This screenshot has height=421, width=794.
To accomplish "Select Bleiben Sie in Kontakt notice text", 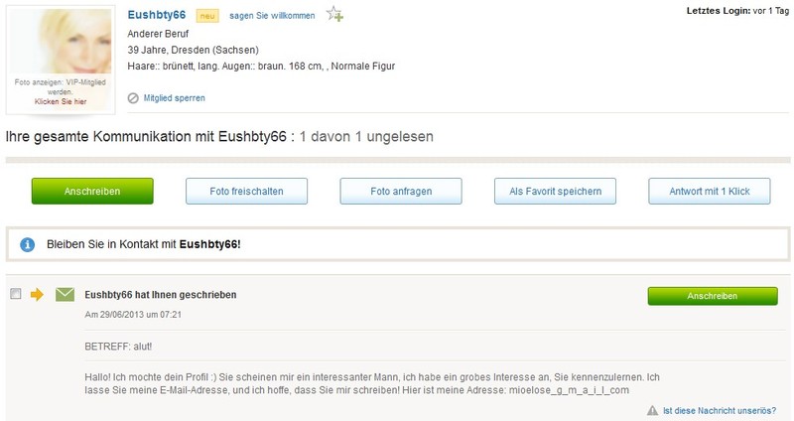I will tap(144, 244).
